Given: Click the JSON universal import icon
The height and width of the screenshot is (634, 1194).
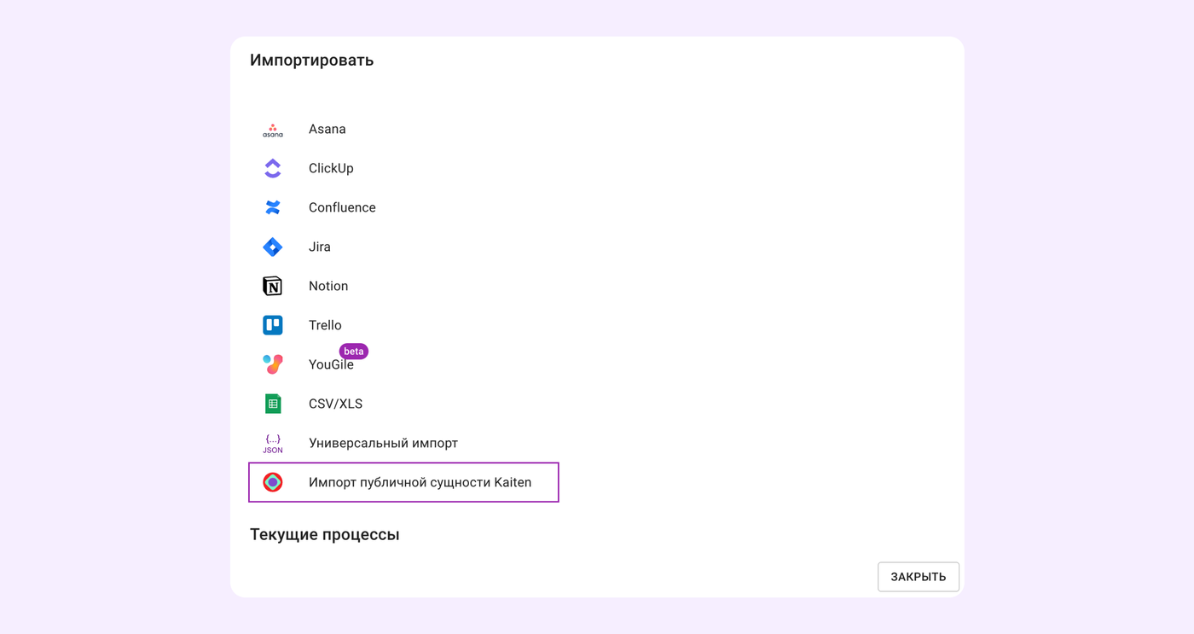Looking at the screenshot, I should pyautogui.click(x=273, y=444).
